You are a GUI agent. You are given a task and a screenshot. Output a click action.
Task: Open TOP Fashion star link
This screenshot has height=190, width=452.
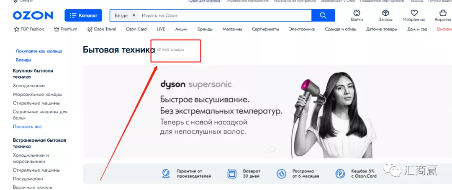[29, 29]
